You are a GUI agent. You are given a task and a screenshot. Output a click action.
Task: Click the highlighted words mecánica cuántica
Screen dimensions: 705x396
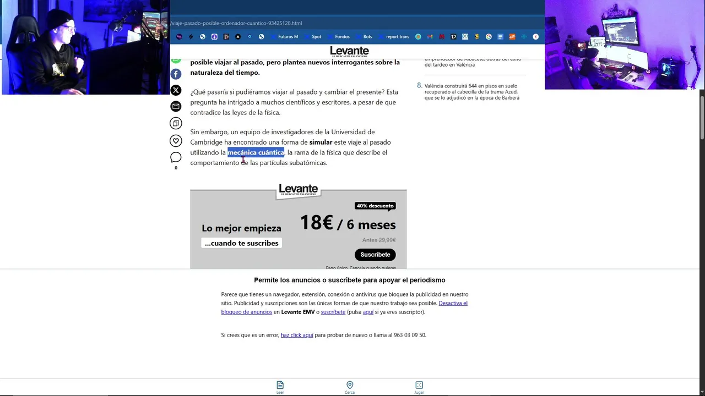(x=256, y=152)
